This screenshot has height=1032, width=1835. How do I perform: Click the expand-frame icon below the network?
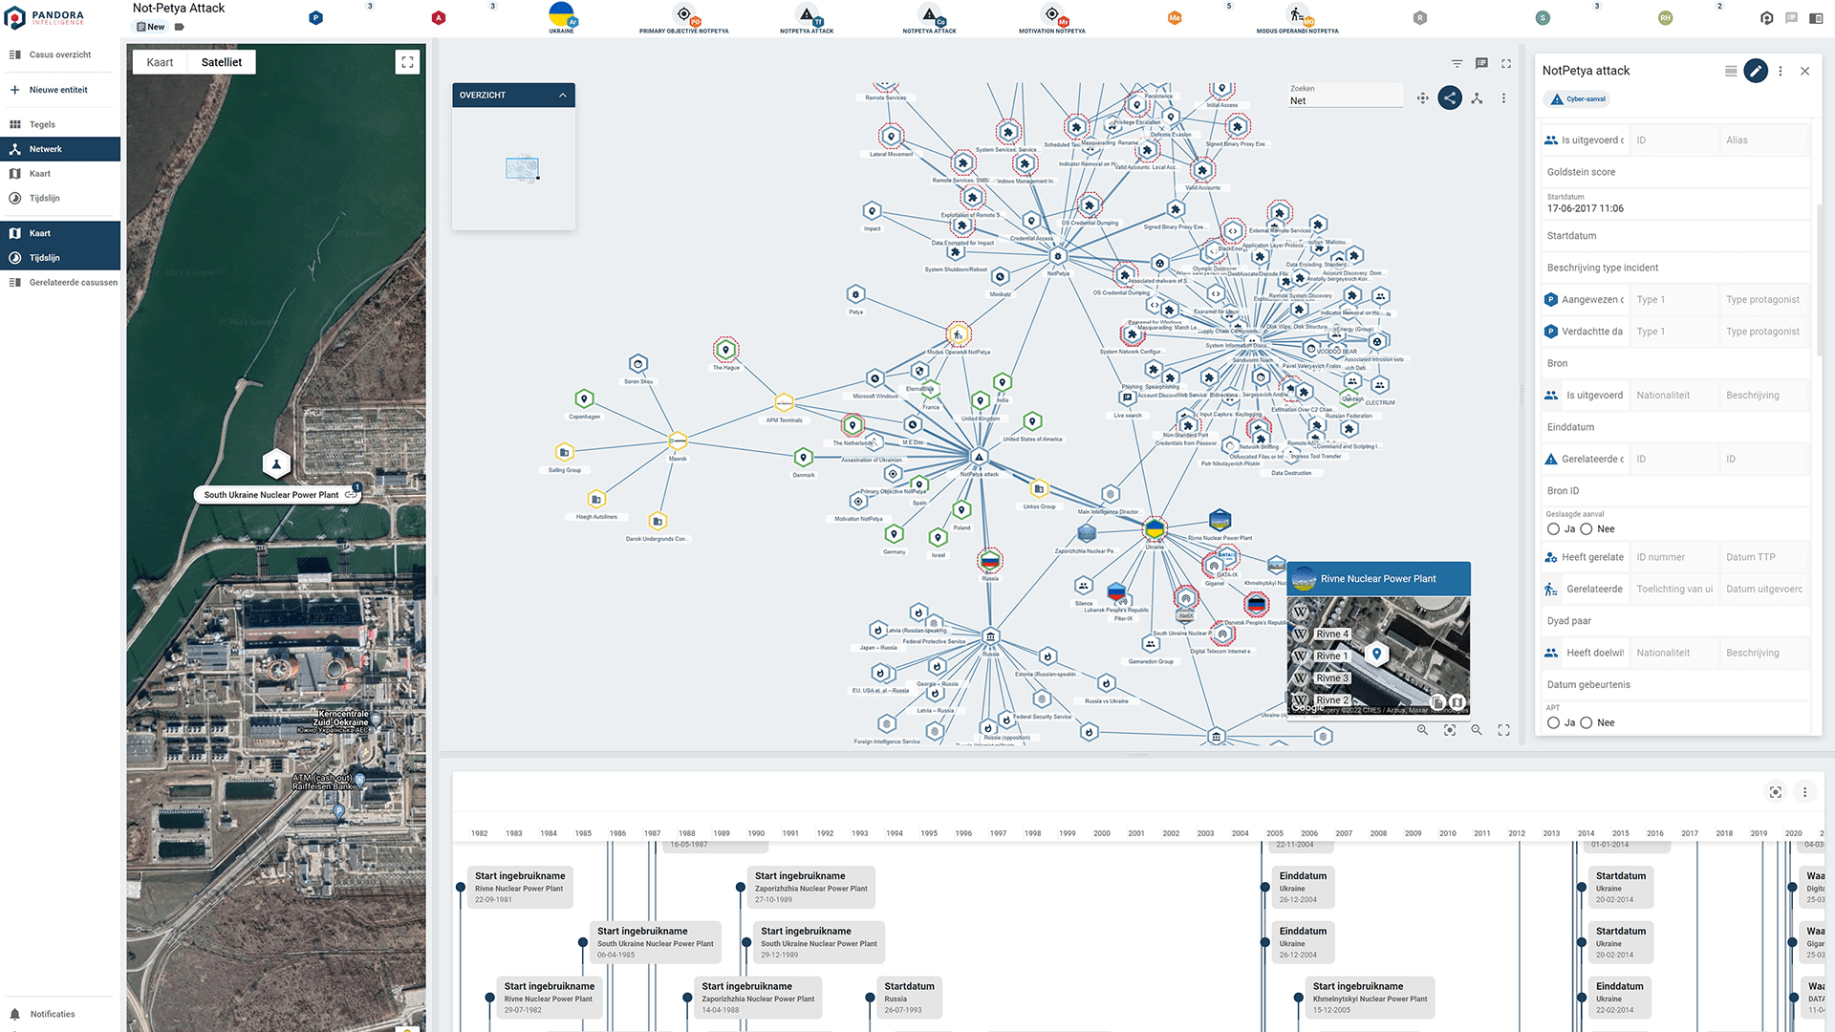1503,730
